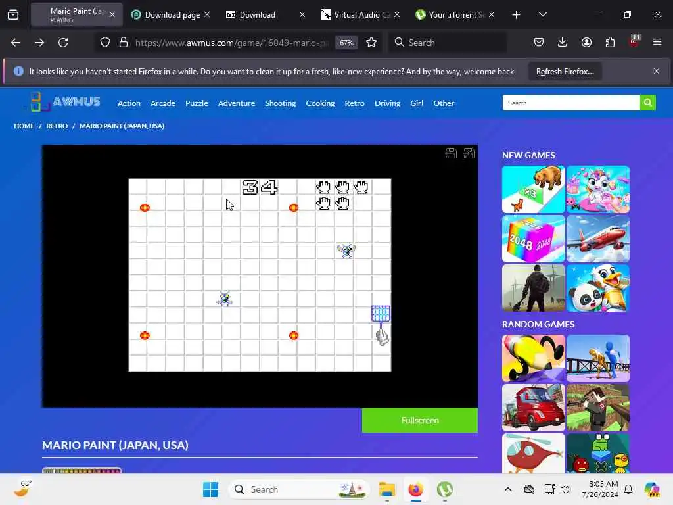This screenshot has height=505, width=673.
Task: Click the taskbar Search box
Action: [299, 489]
